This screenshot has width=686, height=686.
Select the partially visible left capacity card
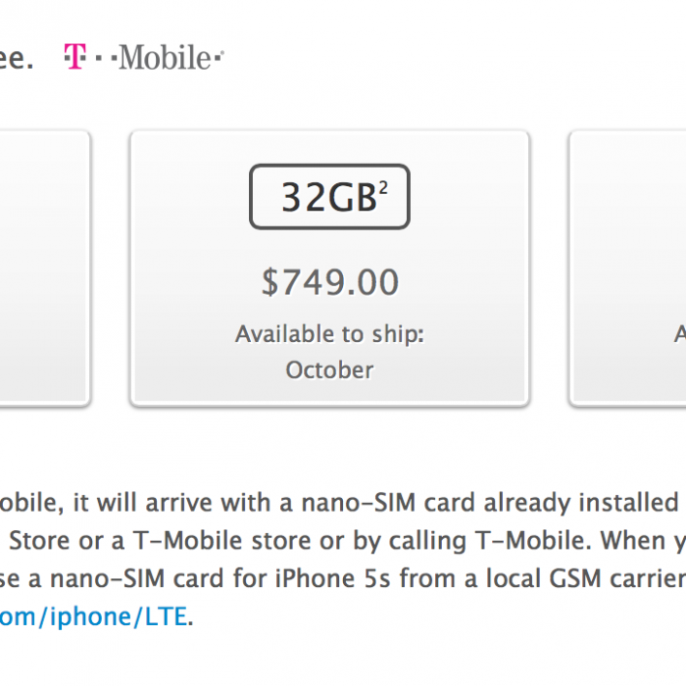pyautogui.click(x=44, y=268)
